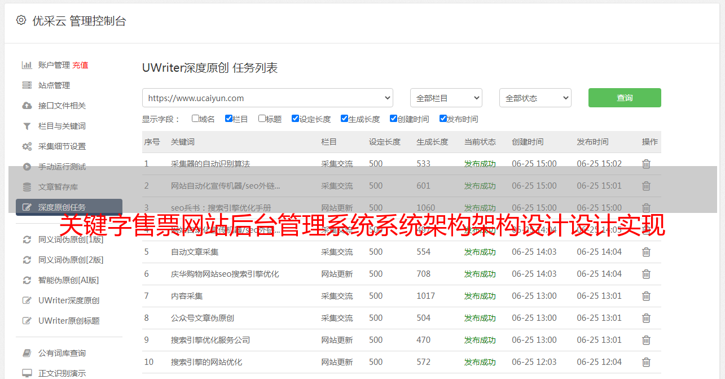This screenshot has width=725, height=379.
Task: Delete the 内容采集 task via trash icon
Action: coord(646,296)
